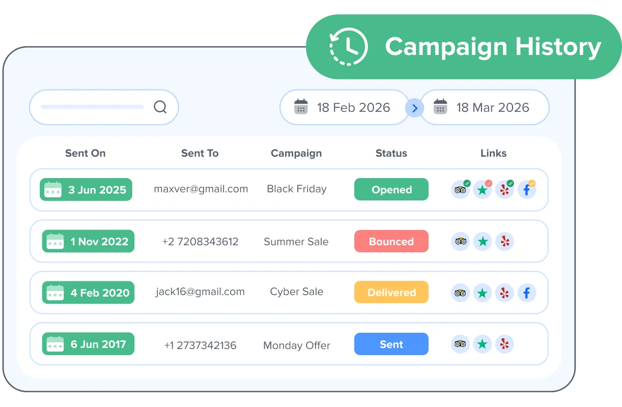Click the Delivered status badge
This screenshot has width=622, height=407.
[x=391, y=292]
